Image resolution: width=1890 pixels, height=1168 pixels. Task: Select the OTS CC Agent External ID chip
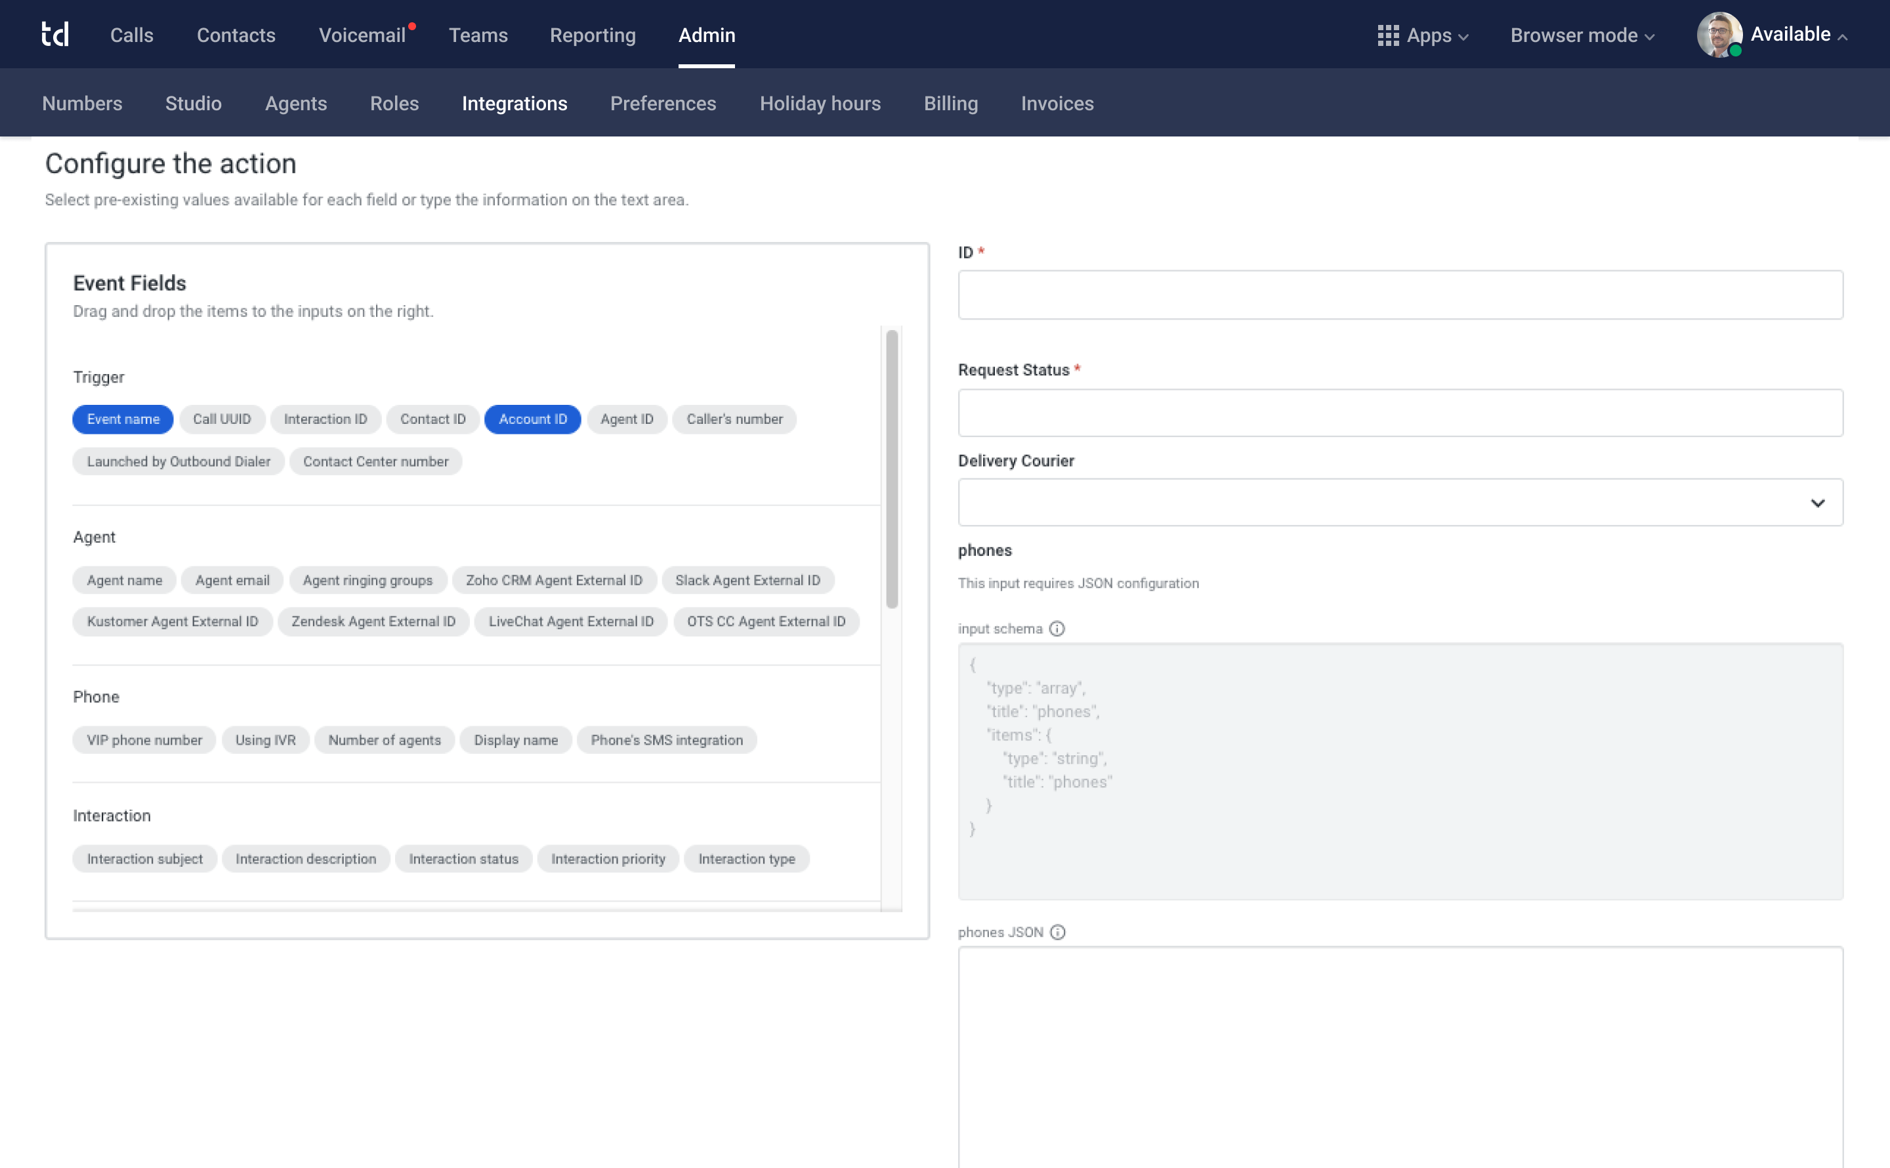click(766, 622)
